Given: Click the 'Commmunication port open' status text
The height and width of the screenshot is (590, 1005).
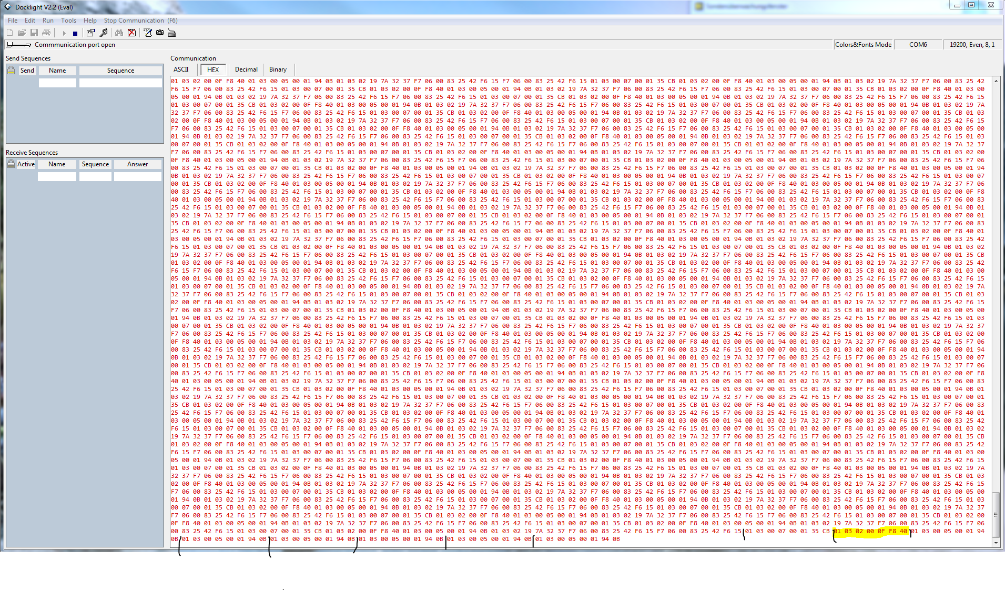Looking at the screenshot, I should (x=75, y=45).
